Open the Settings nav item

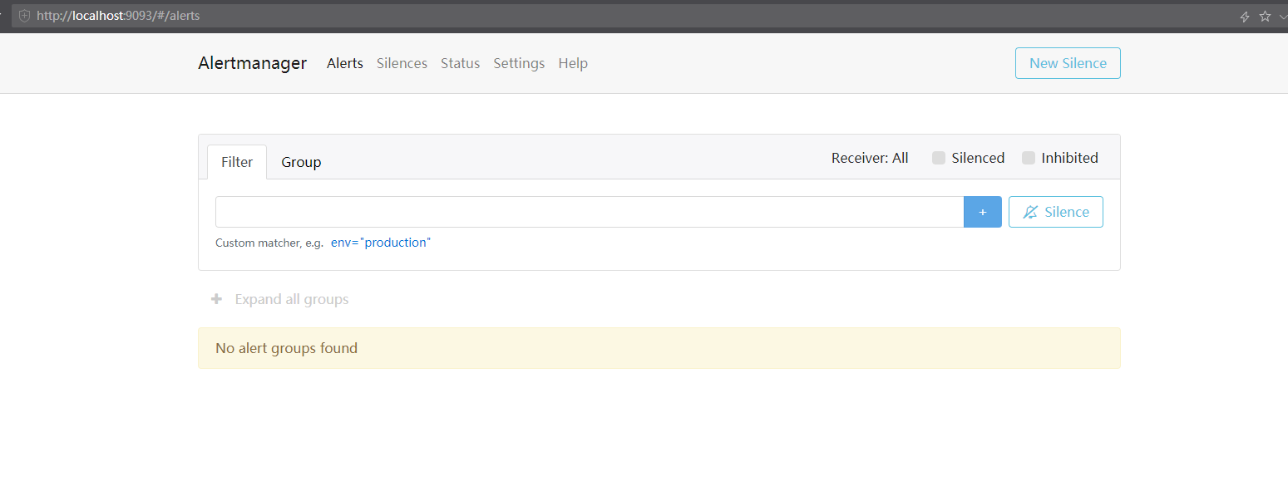point(519,63)
